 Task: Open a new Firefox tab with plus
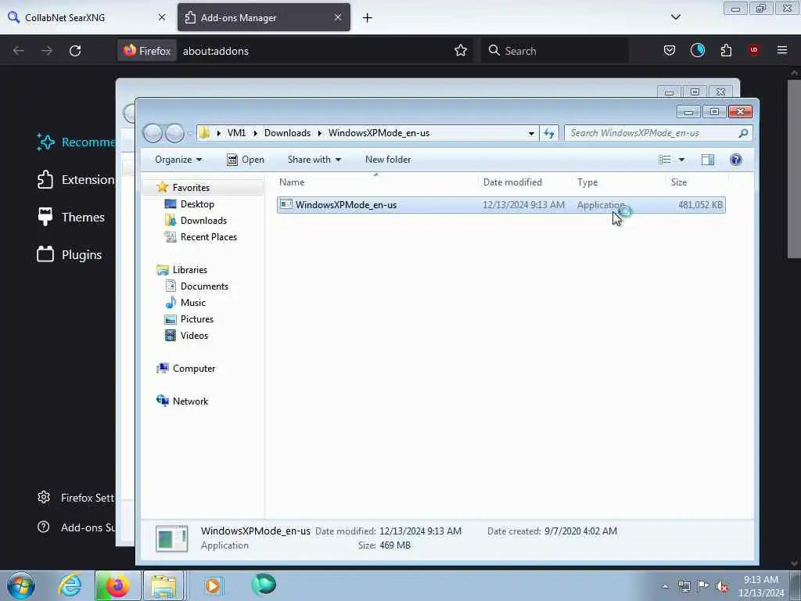367,18
